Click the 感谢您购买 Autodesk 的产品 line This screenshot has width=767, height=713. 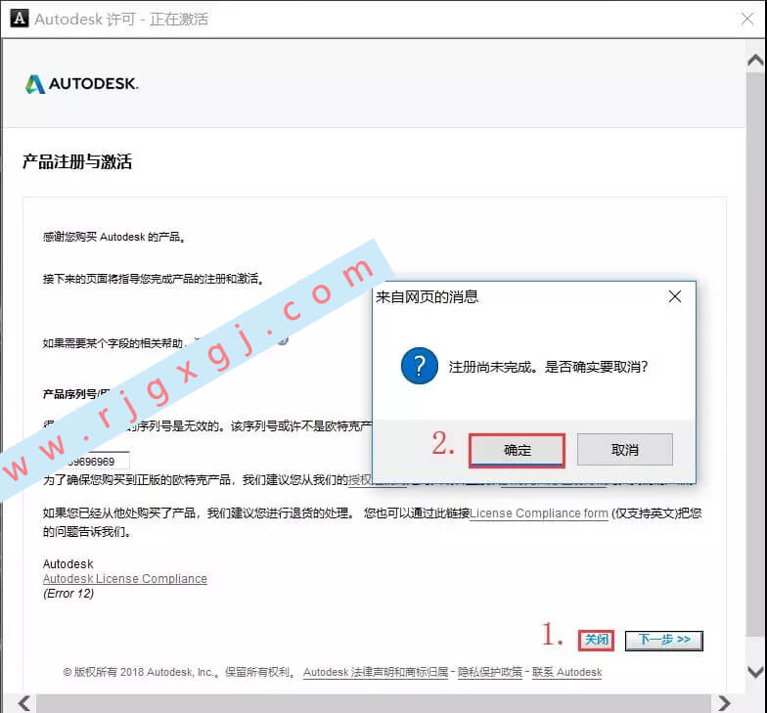click(x=113, y=237)
